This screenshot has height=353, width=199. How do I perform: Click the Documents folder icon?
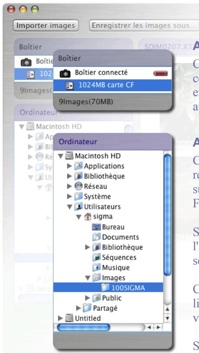97,237
